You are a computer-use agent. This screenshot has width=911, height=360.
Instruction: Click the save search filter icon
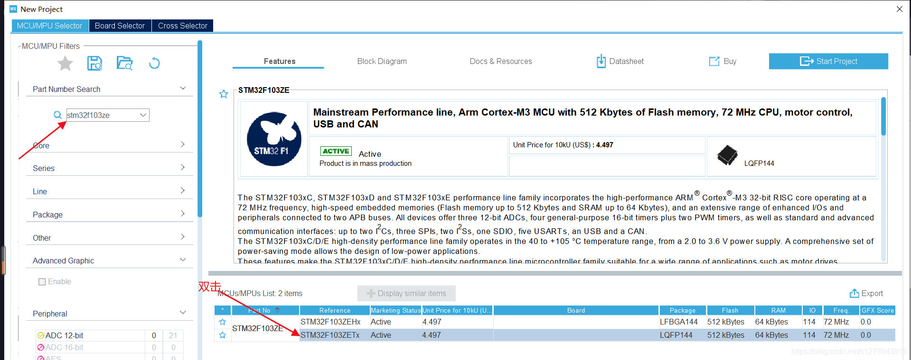point(94,63)
